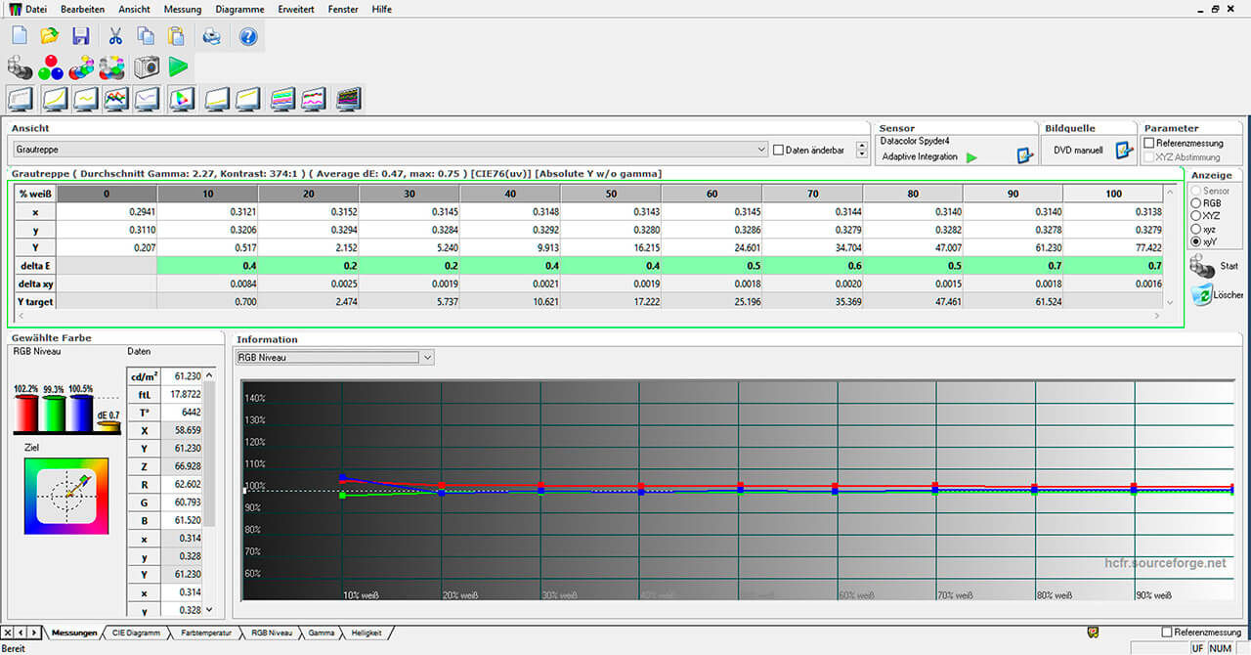The width and height of the screenshot is (1251, 655).
Task: Open the Ansicht menu
Action: pyautogui.click(x=134, y=9)
